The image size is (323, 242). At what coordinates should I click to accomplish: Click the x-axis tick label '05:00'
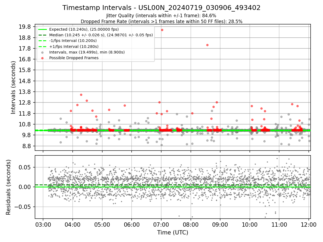tap(102, 225)
